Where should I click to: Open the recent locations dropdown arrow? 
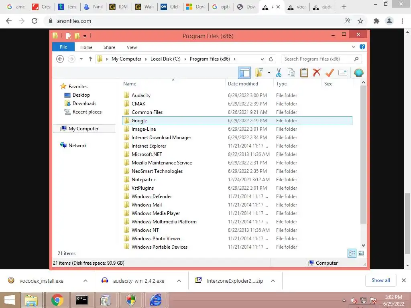point(81,59)
